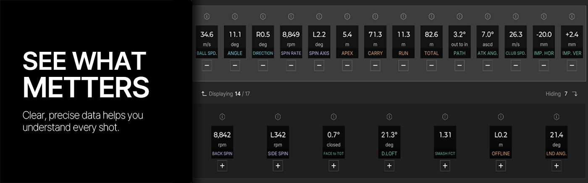Remove APEX metric with its minus button
Image resolution: width=588 pixels, height=183 pixels.
coord(347,65)
